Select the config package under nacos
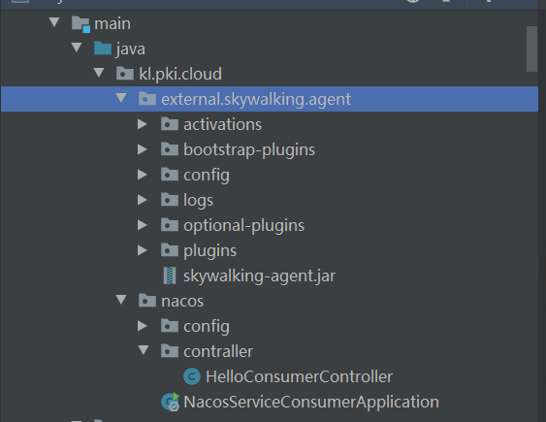 click(207, 327)
